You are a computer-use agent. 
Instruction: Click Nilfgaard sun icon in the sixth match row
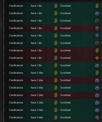click(x=97, y=43)
